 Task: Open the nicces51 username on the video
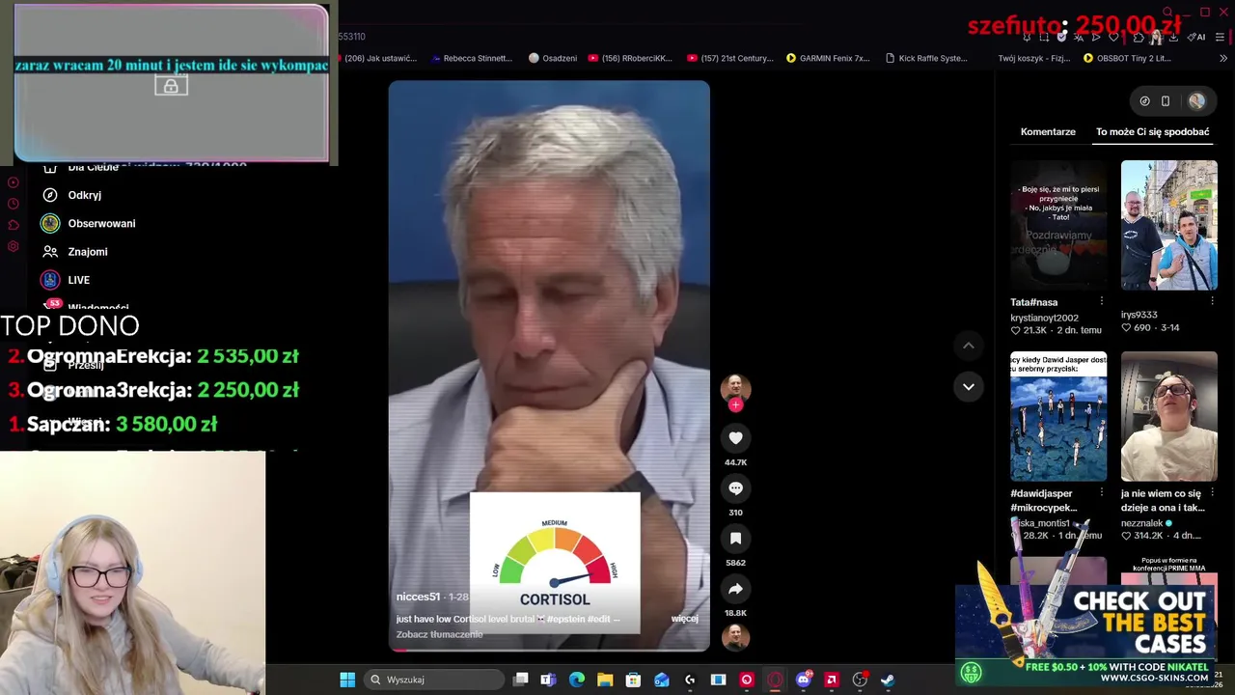coord(418,598)
